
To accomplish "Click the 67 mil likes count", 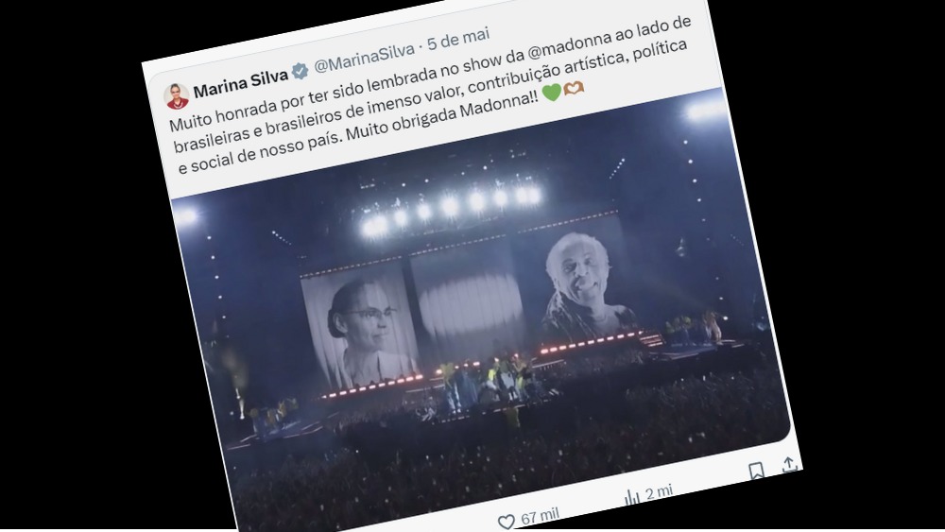I will click(540, 516).
